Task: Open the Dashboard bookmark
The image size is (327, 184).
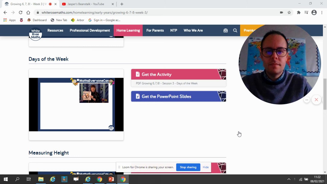Action: pos(37,20)
